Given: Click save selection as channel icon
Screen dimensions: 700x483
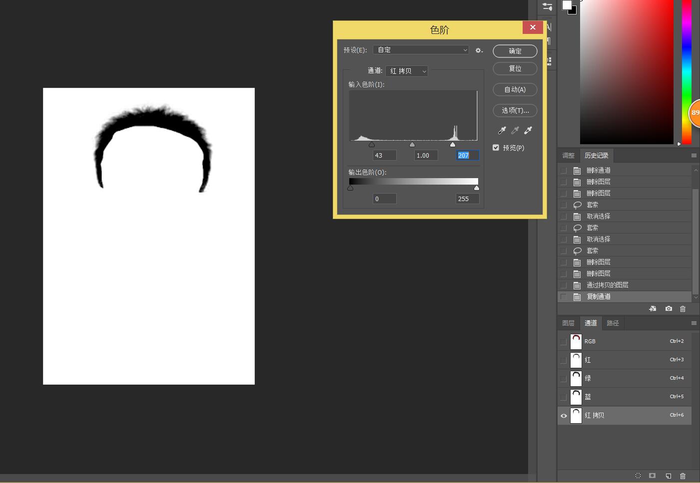Looking at the screenshot, I should click(x=652, y=476).
